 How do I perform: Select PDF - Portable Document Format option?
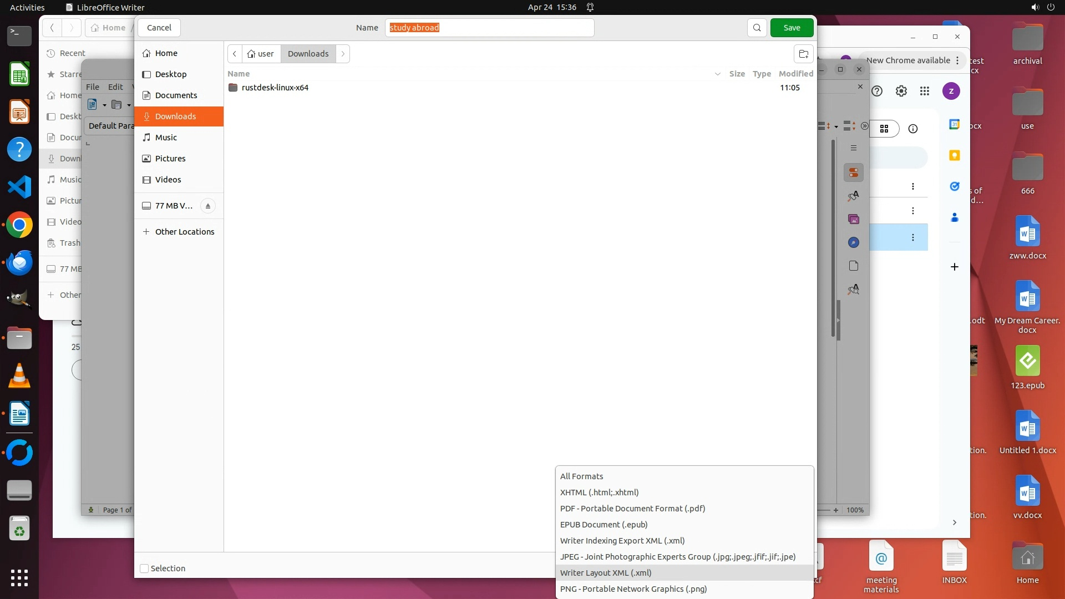click(632, 509)
